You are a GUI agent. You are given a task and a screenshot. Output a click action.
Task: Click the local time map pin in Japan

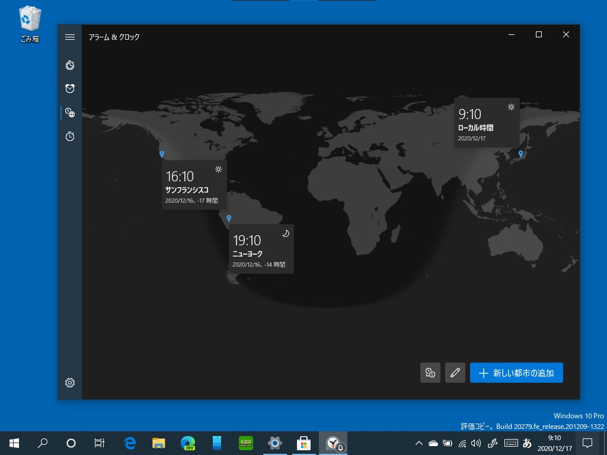[520, 154]
